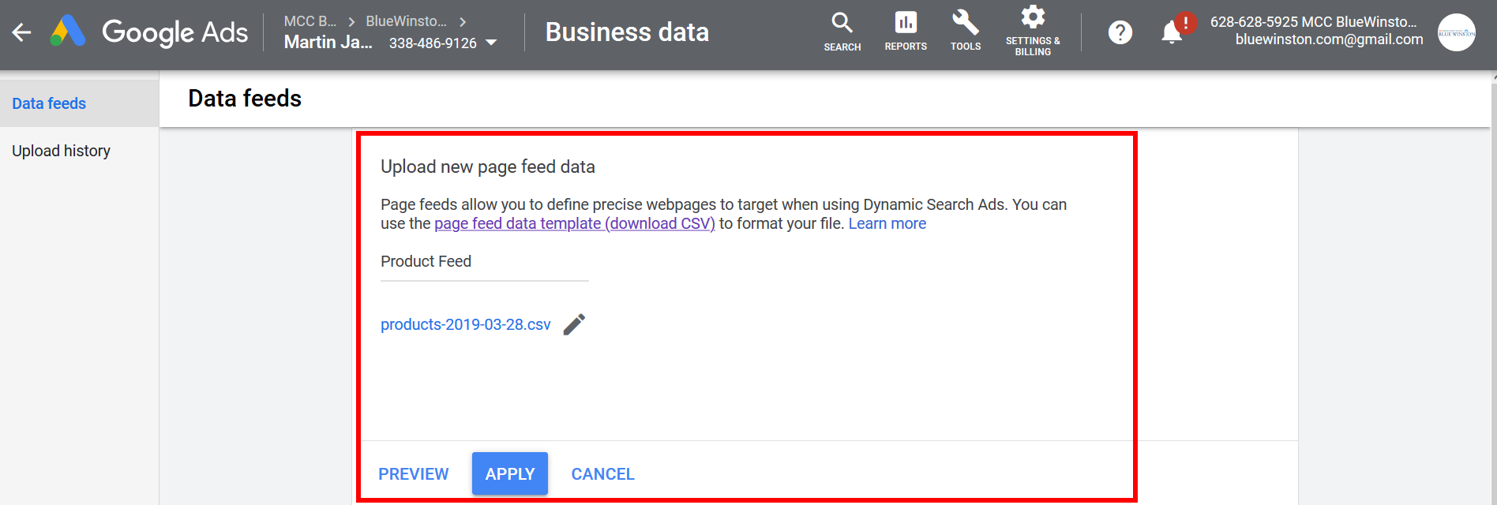Image resolution: width=1497 pixels, height=505 pixels.
Task: Open the Upload history sidebar tab
Action: click(x=61, y=151)
